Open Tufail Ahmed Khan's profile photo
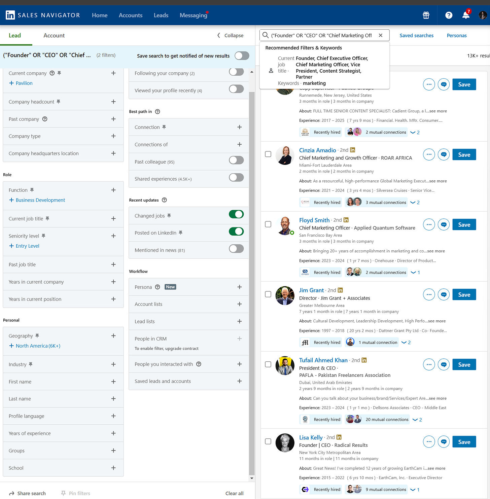This screenshot has width=490, height=499. coord(285,366)
